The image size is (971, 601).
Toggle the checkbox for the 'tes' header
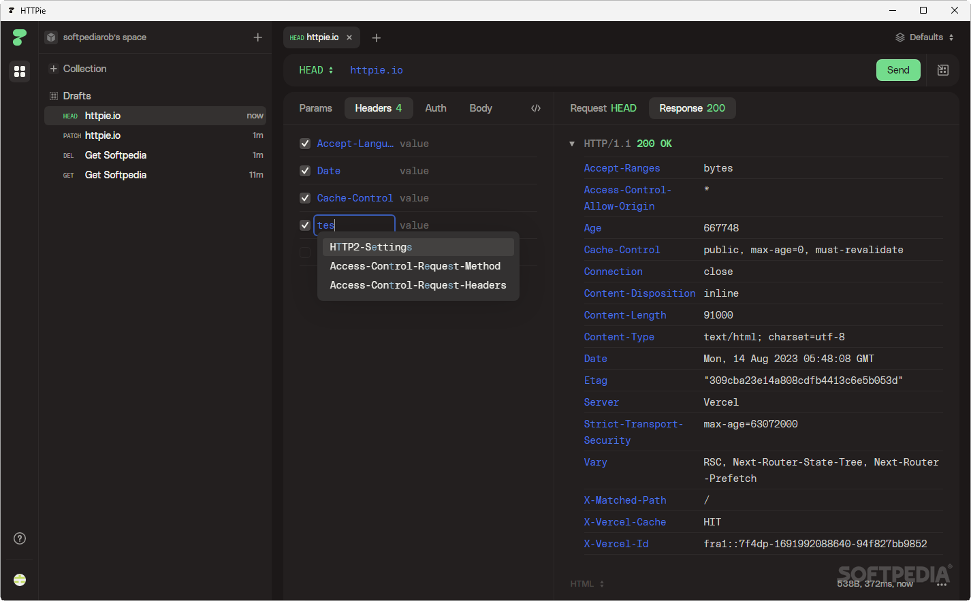(305, 225)
